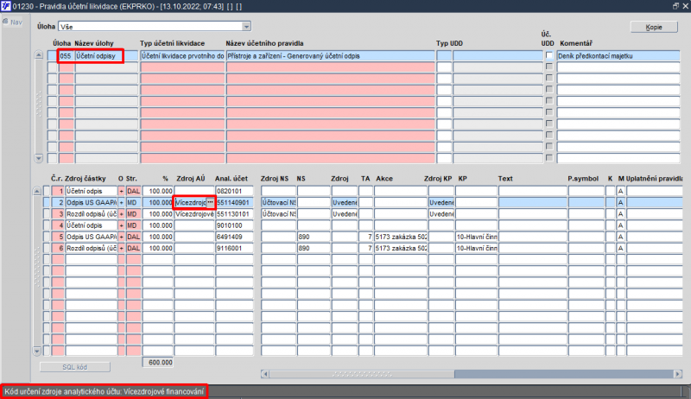
Task: Click the disabled SQL kód button
Action: pos(75,367)
